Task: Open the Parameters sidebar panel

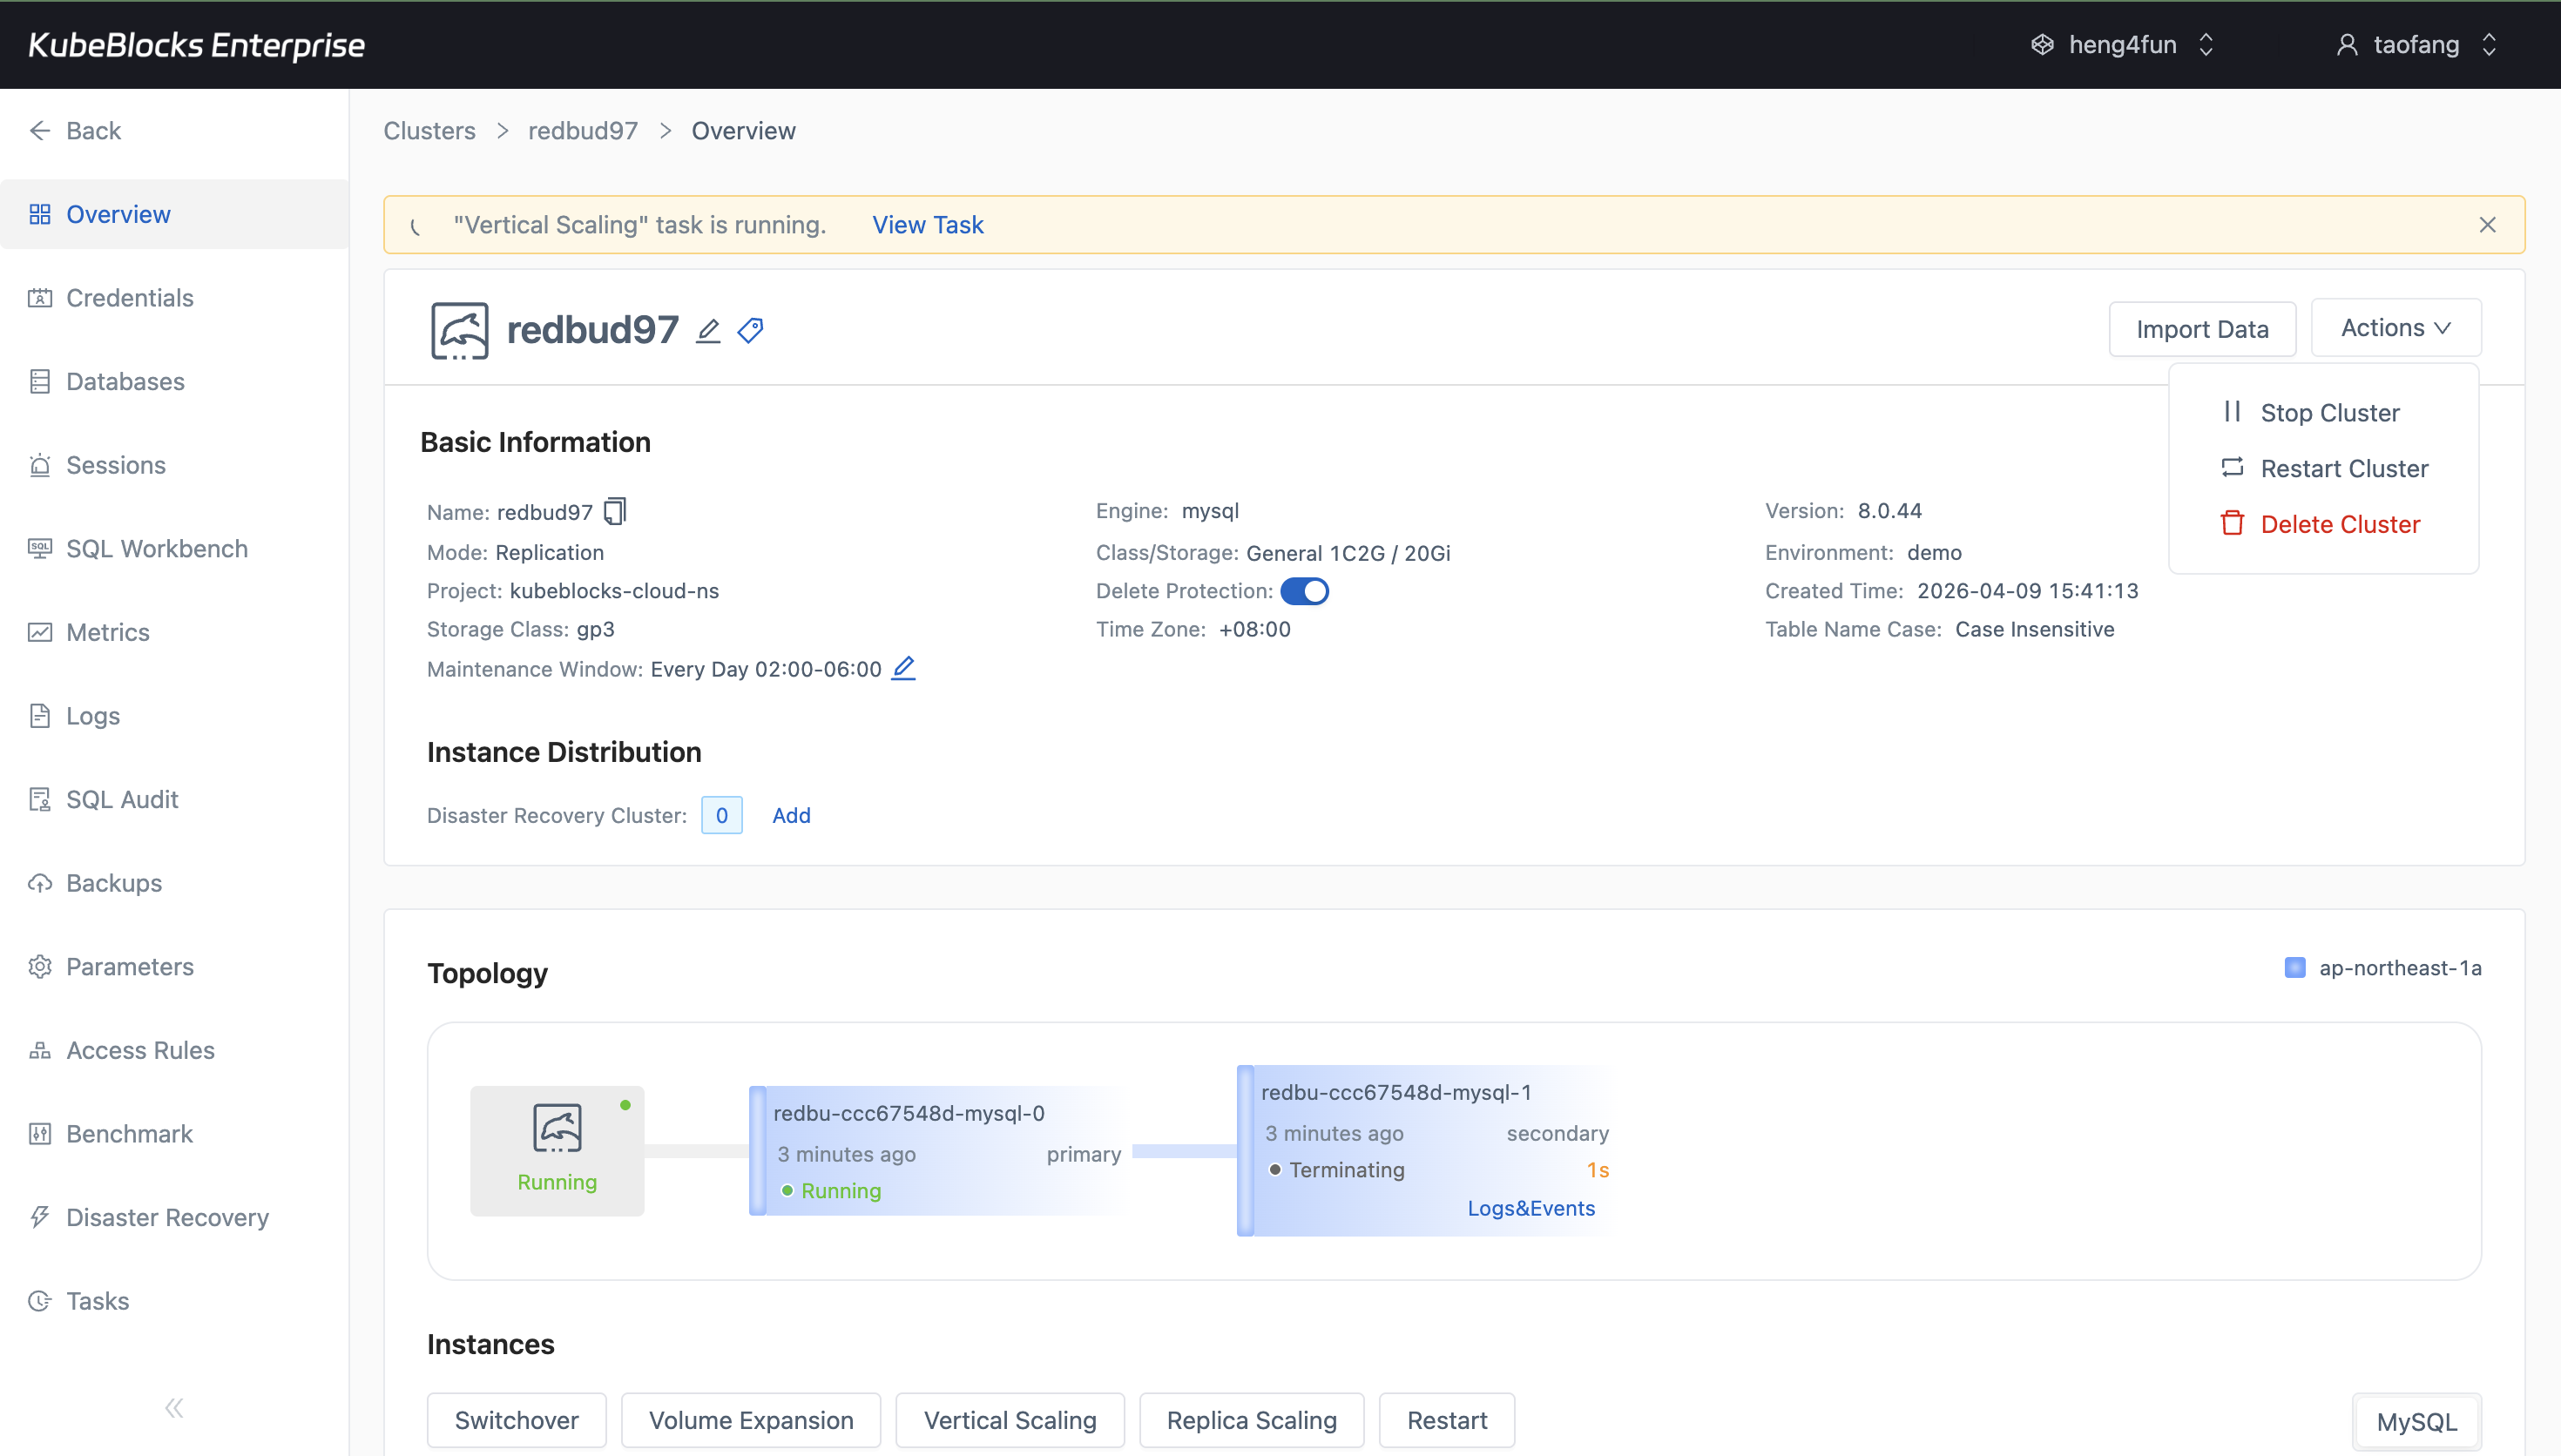Action: point(130,966)
